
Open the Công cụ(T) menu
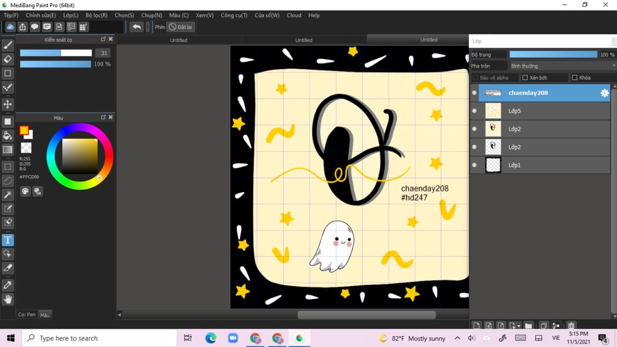click(x=234, y=15)
